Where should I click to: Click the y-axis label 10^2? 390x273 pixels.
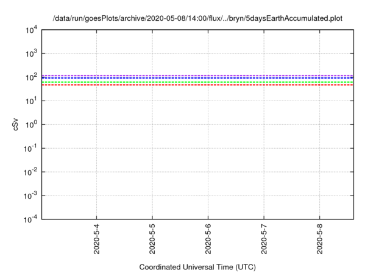[x=31, y=77]
